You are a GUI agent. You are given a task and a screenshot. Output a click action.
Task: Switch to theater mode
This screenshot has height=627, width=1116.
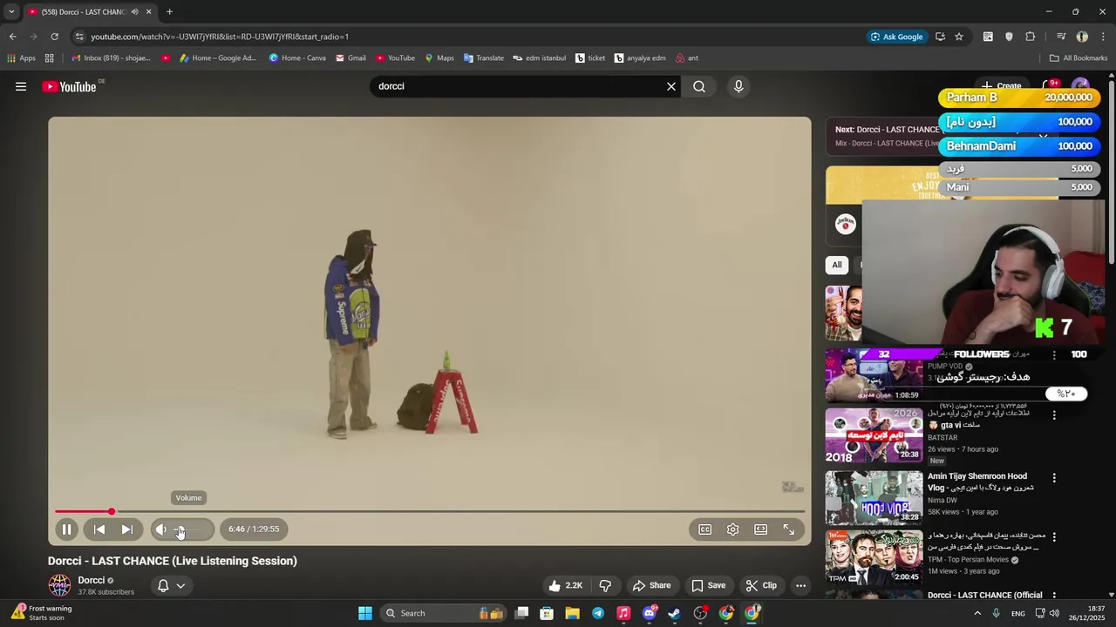tap(761, 529)
